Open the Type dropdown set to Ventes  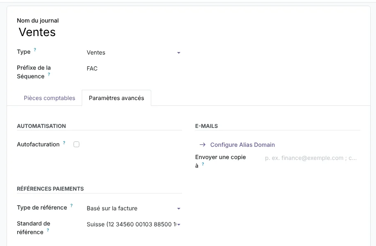(x=134, y=52)
